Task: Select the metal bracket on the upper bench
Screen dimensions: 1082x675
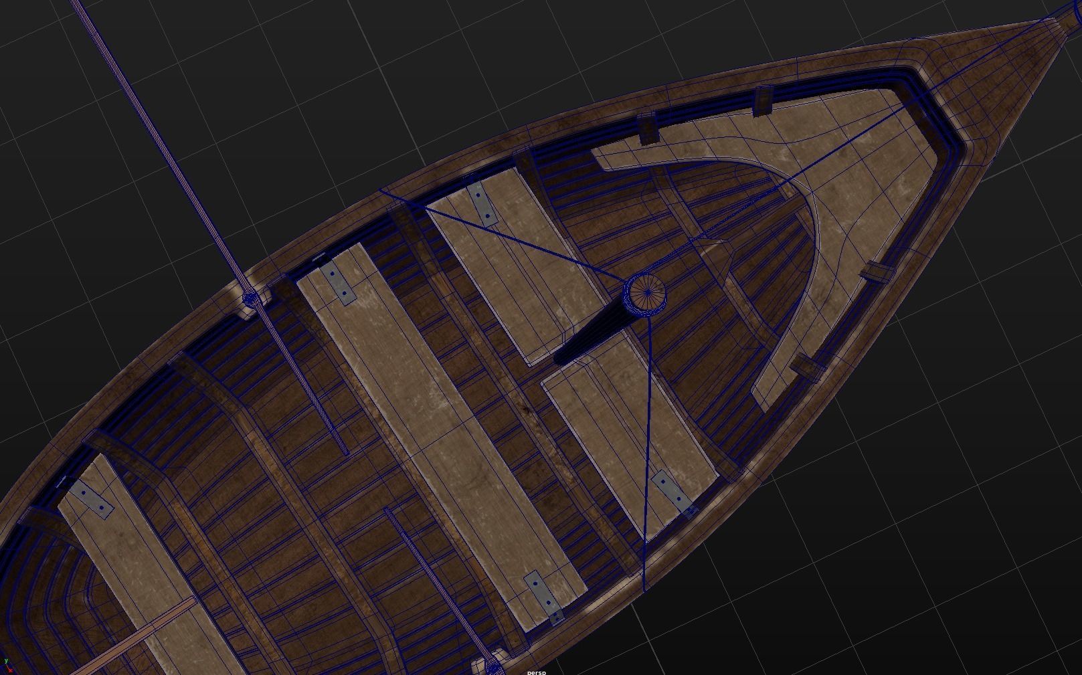Action: (x=482, y=203)
